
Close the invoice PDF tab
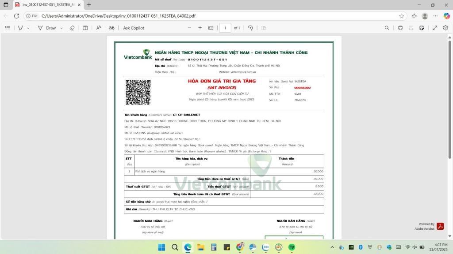79,4
